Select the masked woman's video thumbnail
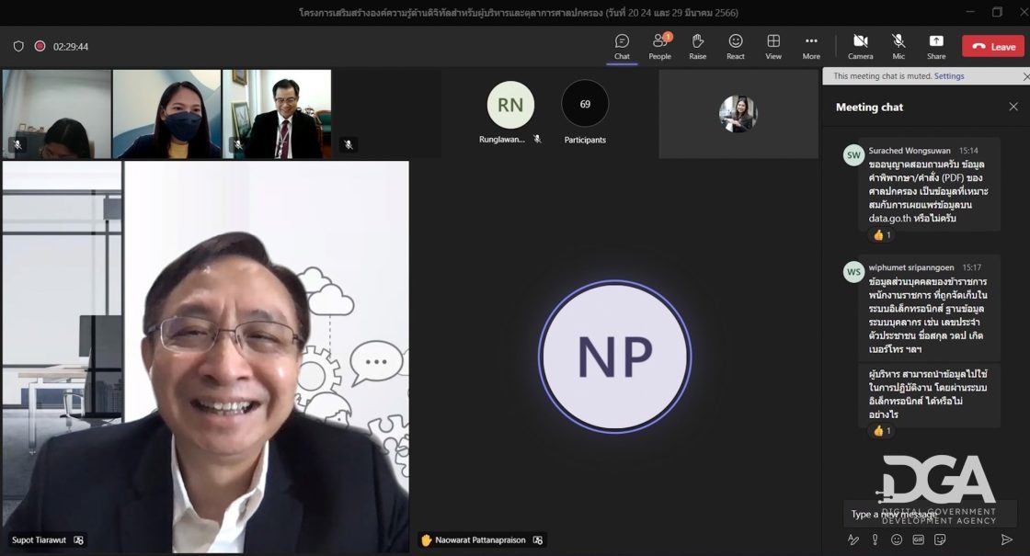This screenshot has width=1030, height=556. tap(166, 114)
